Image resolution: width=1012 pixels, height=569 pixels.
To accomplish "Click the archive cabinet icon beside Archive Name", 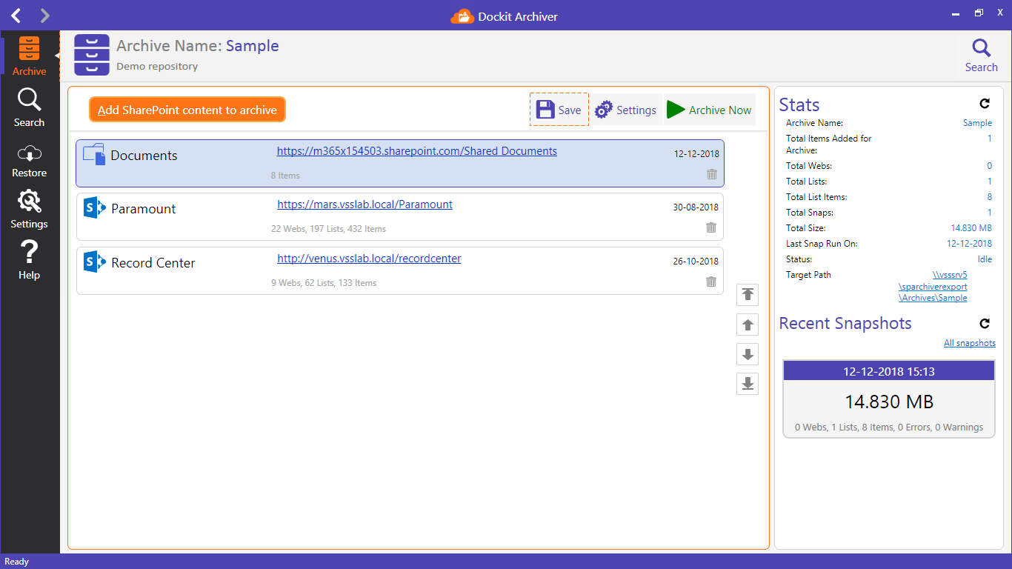I will (92, 55).
